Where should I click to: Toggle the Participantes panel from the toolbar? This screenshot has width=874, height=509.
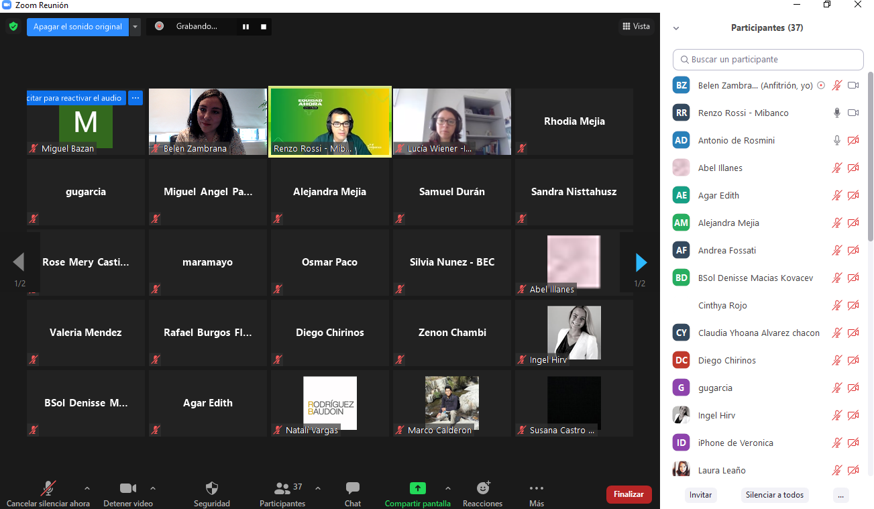pyautogui.click(x=282, y=494)
